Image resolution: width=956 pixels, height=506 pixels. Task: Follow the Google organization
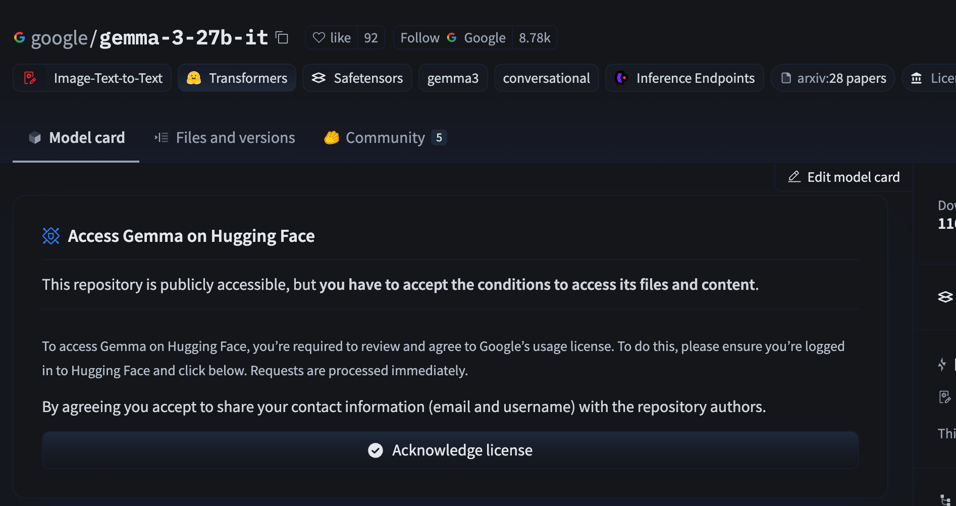[x=453, y=38]
